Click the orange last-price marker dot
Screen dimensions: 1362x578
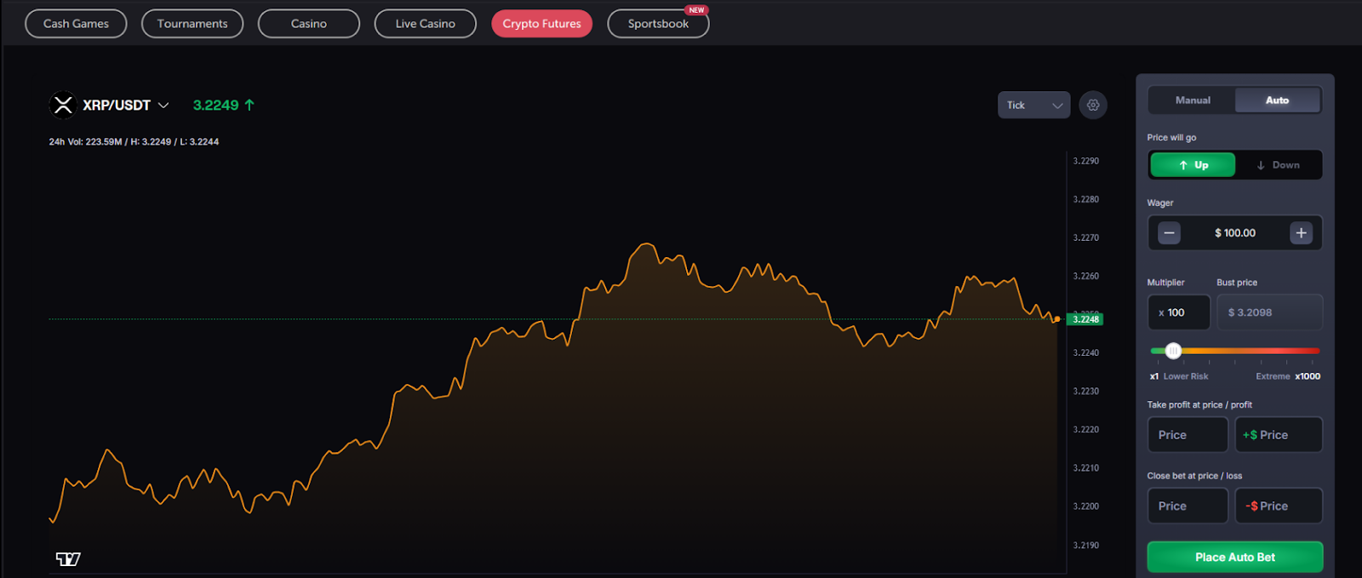point(1056,319)
